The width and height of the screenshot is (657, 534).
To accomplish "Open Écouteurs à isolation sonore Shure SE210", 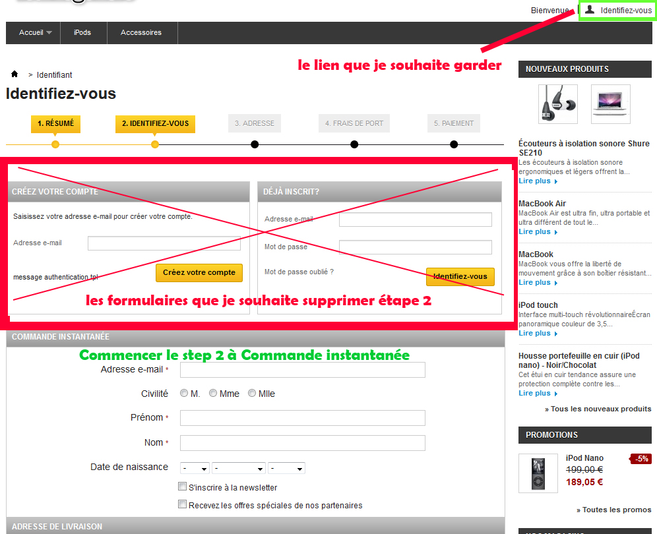I will 584,148.
